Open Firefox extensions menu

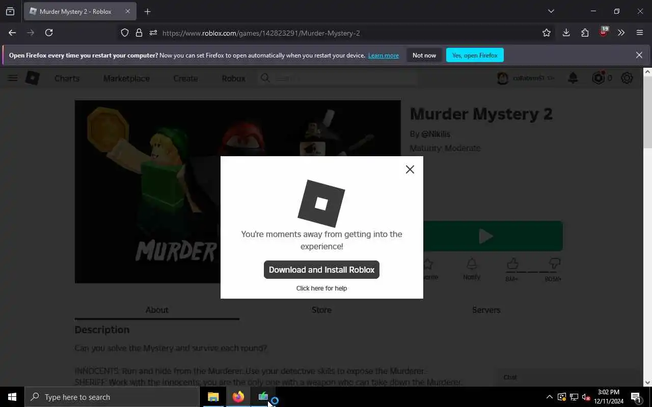pyautogui.click(x=585, y=33)
